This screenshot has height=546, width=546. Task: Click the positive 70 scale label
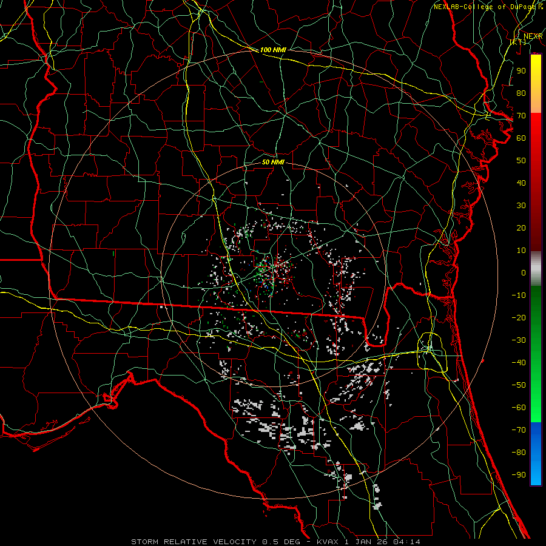coord(521,116)
